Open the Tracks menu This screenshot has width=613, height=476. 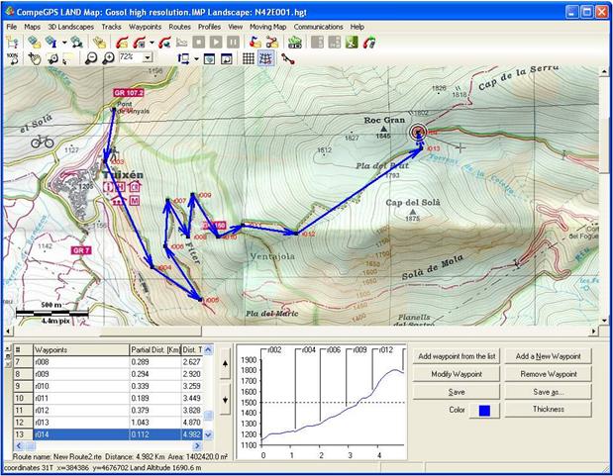[112, 27]
